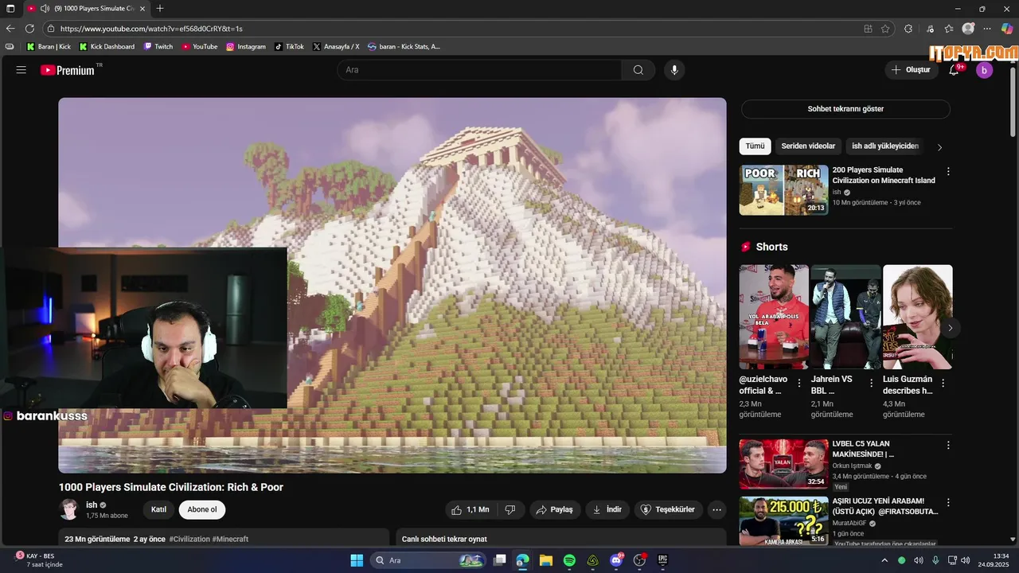Click the Oluştur create button
This screenshot has width=1019, height=573.
[911, 70]
